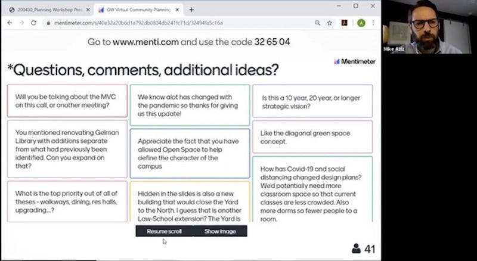Select the top priority walkways, dining card
477x261 pixels.
[x=67, y=201]
